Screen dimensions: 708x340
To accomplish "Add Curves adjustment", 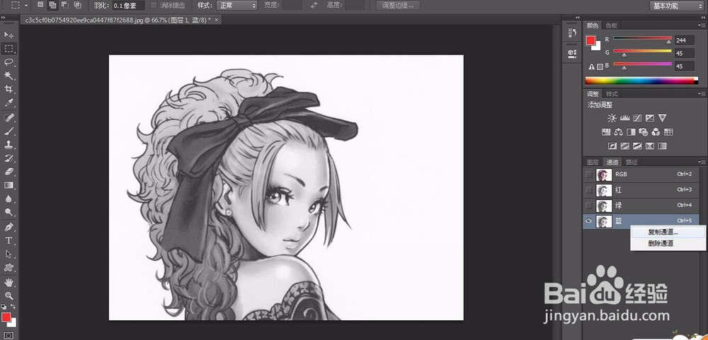I will point(637,118).
